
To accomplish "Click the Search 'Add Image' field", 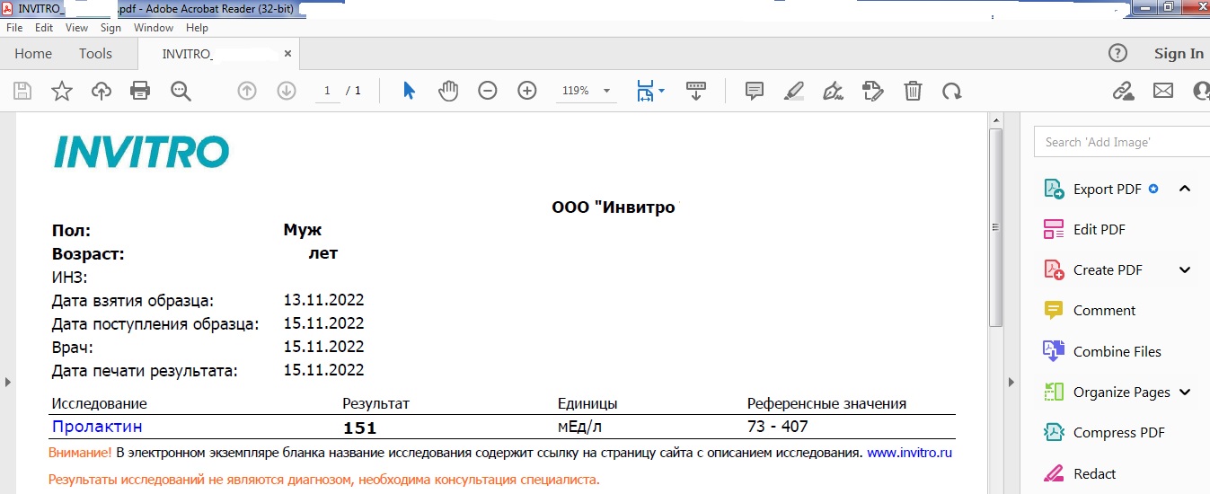I will click(1123, 142).
